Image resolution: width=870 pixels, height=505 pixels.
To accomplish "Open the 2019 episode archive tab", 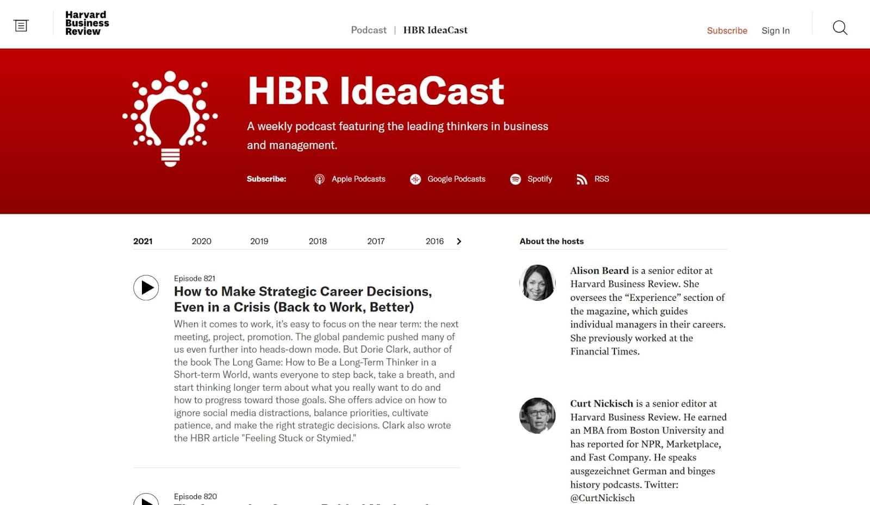I will click(x=259, y=241).
